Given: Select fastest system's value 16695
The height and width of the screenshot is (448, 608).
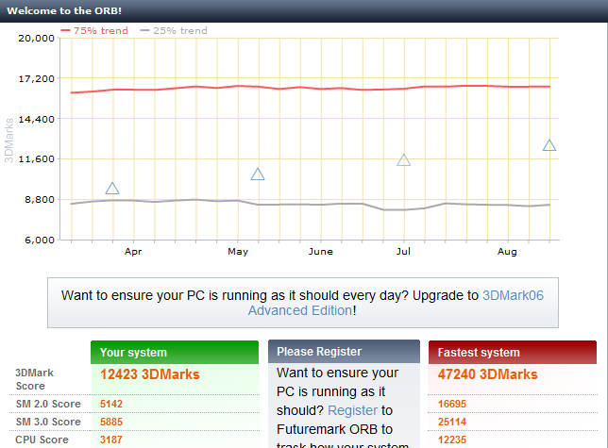Looking at the screenshot, I should coord(452,404).
